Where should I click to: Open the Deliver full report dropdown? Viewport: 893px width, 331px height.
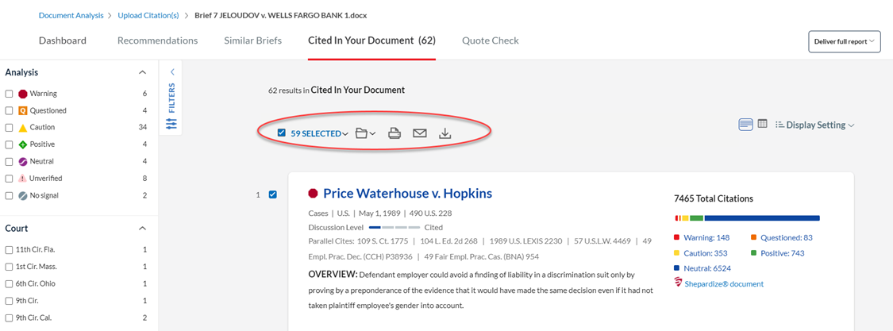(845, 41)
